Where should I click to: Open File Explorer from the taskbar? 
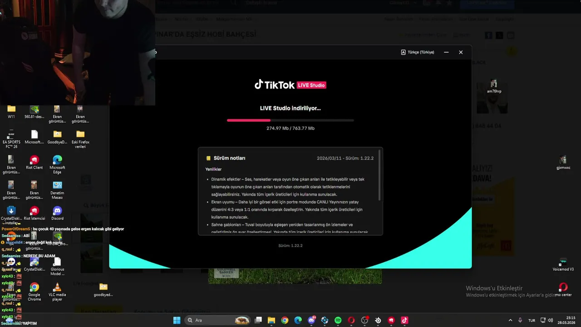pos(271,320)
